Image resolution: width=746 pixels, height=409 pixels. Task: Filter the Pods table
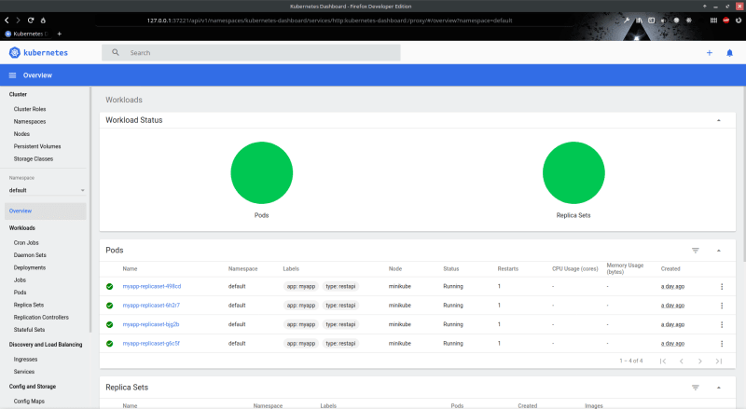[696, 251]
